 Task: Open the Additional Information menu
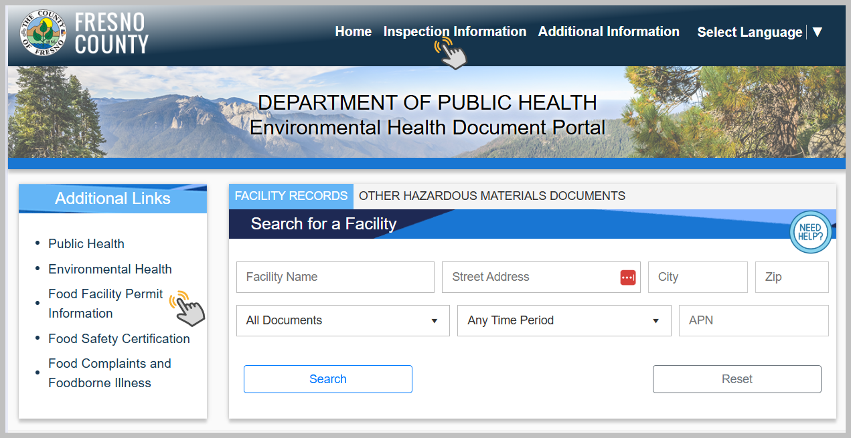[x=609, y=31]
